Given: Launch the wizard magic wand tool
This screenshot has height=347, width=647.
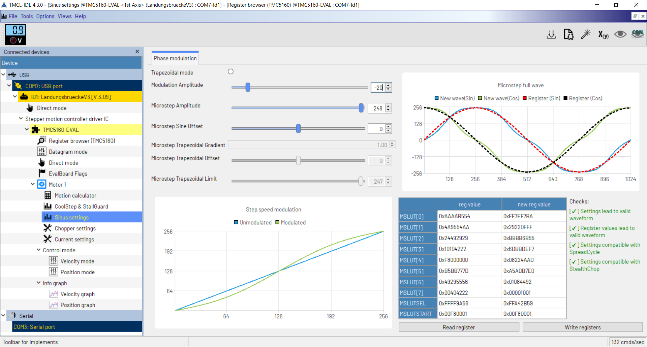Looking at the screenshot, I should click(x=586, y=34).
